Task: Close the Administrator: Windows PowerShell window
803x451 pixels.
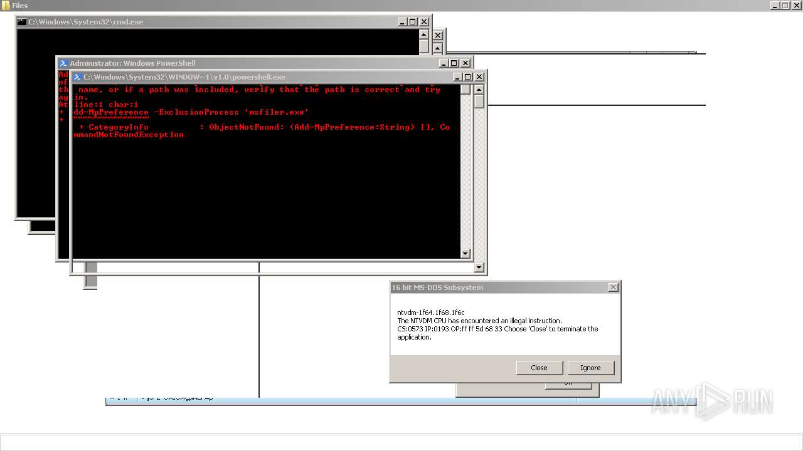Action: pyautogui.click(x=465, y=63)
